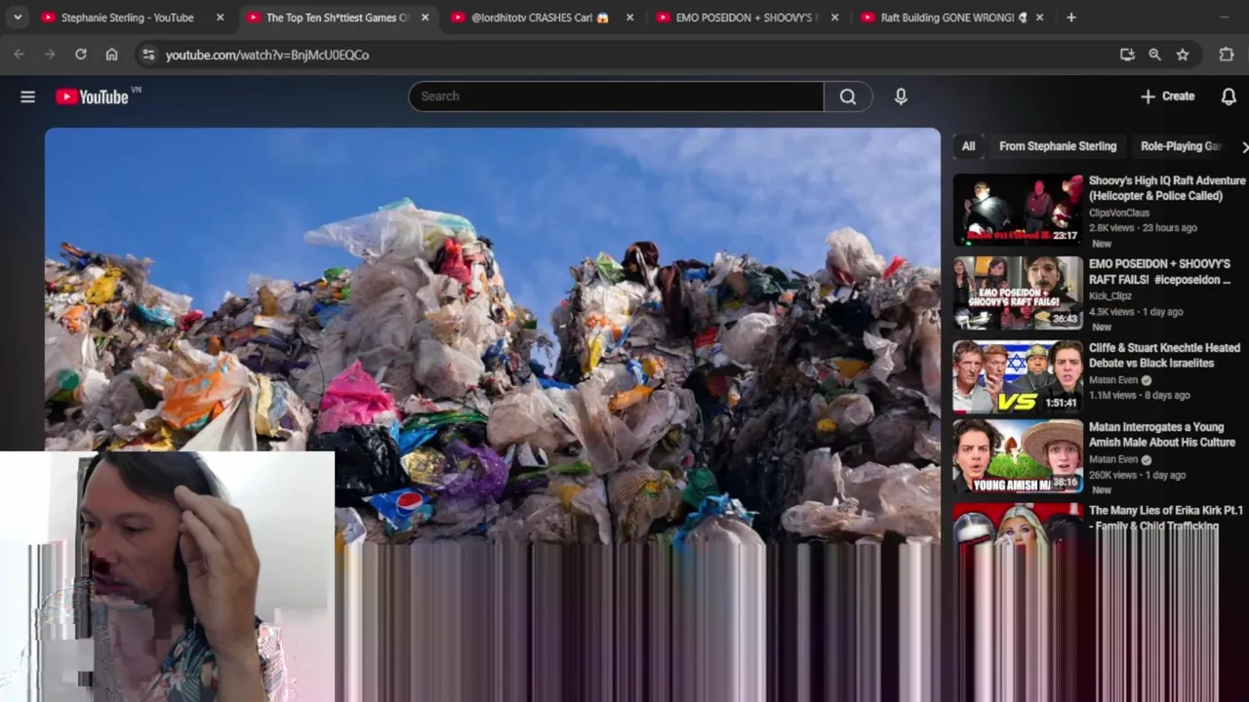
Task: Search with your voice microphone
Action: [x=901, y=97]
